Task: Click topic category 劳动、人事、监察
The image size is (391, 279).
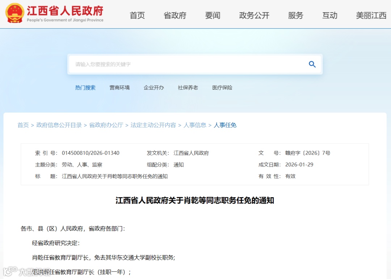Action: point(82,165)
